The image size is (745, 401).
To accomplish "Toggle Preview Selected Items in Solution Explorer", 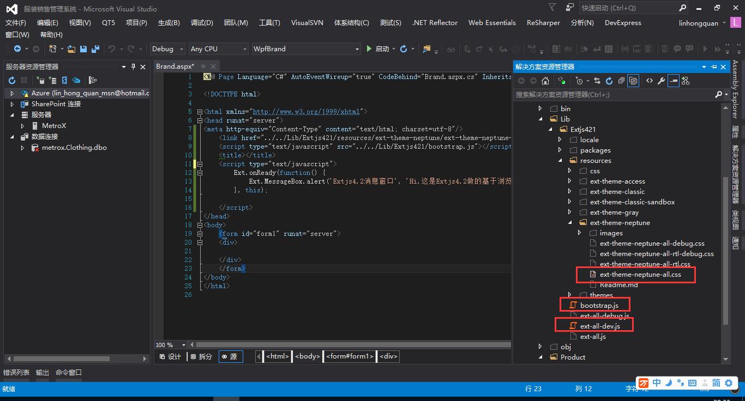I will (x=674, y=81).
